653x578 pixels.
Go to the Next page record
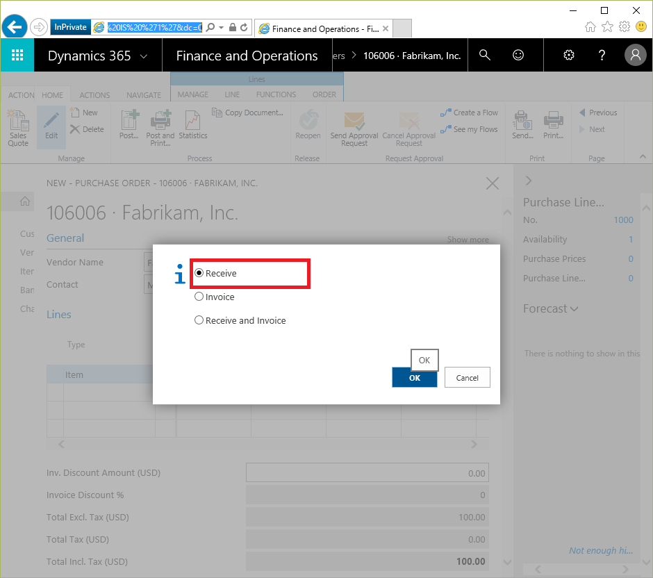592,129
